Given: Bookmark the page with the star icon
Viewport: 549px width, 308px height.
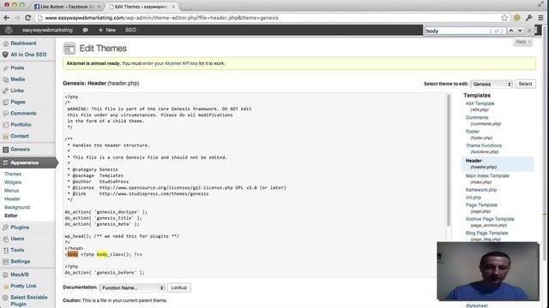Looking at the screenshot, I should tap(504, 18).
